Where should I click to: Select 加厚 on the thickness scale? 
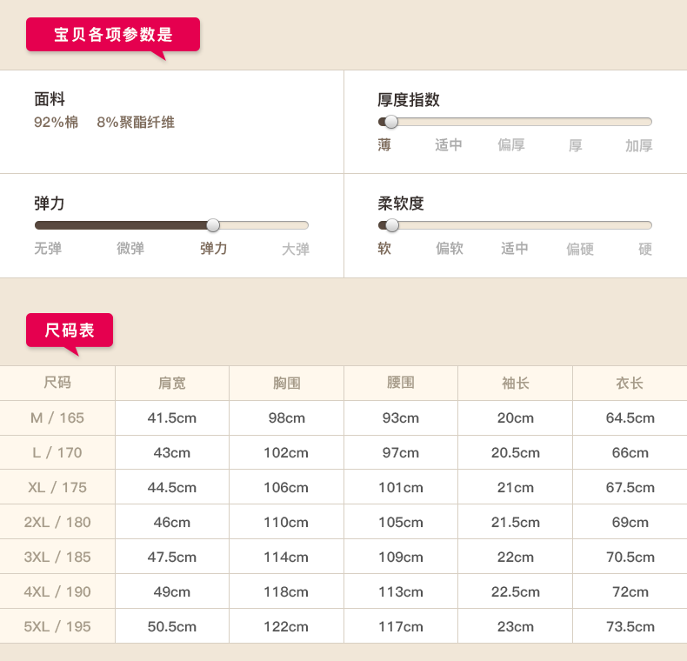(638, 145)
